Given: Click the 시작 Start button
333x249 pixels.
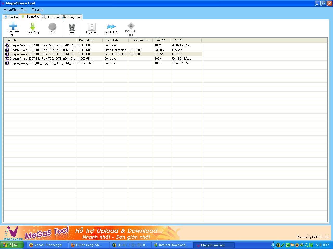Looking at the screenshot, I should pyautogui.click(x=12, y=245).
